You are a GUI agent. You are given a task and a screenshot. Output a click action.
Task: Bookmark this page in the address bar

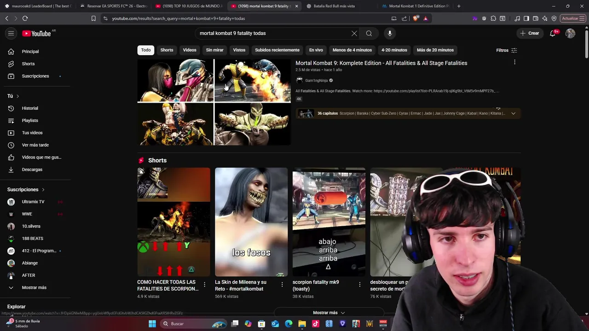(93, 18)
